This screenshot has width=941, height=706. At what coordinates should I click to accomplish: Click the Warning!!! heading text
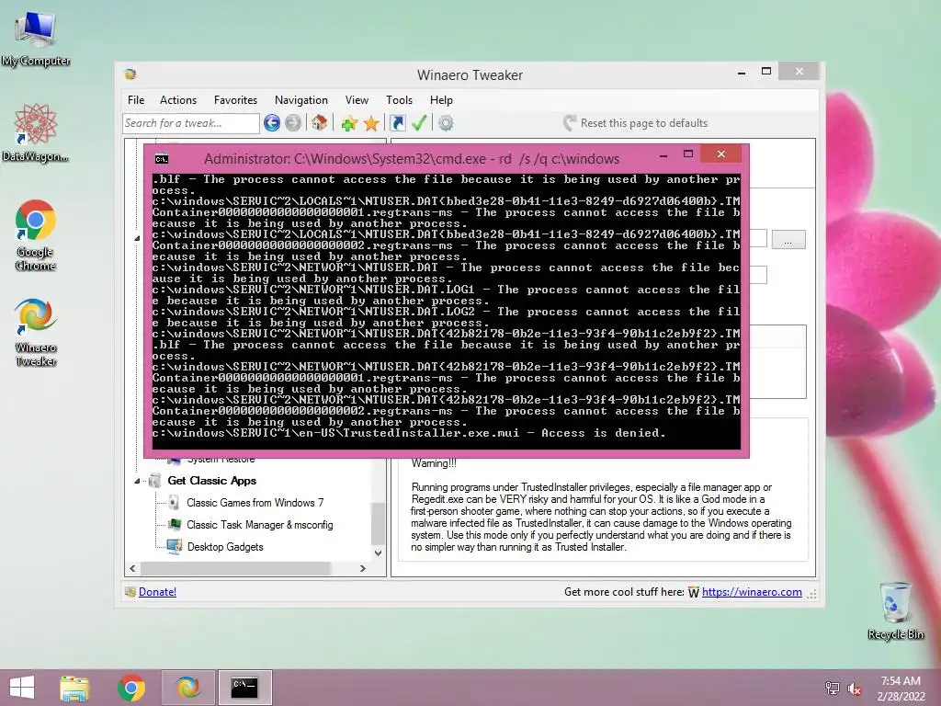coord(434,463)
